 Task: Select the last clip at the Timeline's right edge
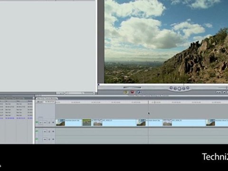point(217,123)
